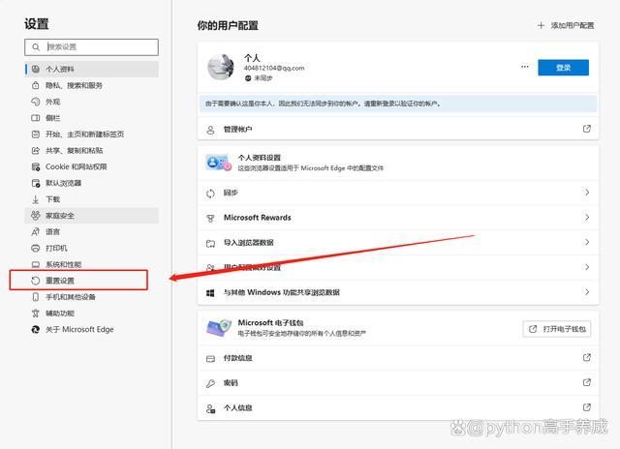Click the 打开电子钱包 button
Viewport: 620px width, 449px height.
pos(557,329)
